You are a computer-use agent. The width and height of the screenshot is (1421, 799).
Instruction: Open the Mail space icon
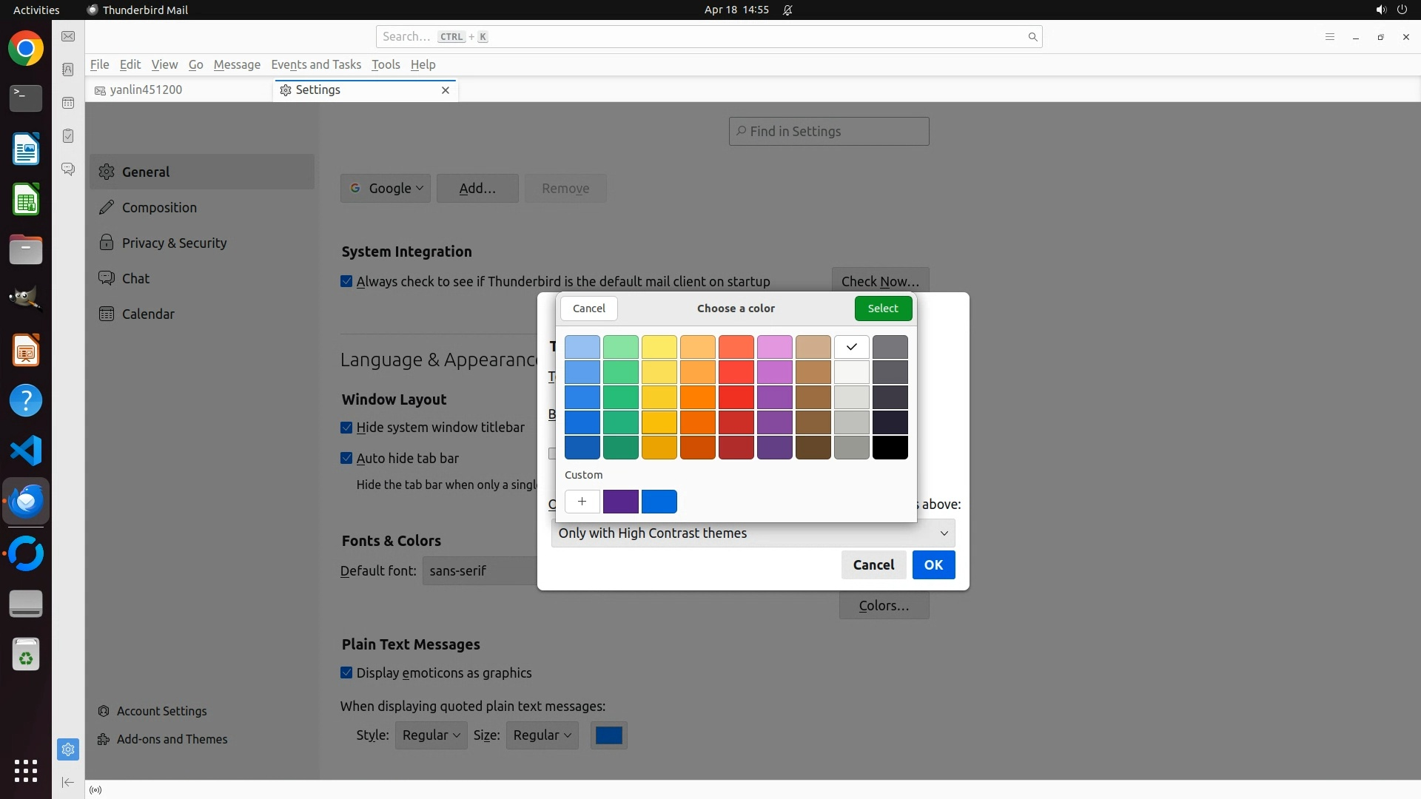click(68, 36)
